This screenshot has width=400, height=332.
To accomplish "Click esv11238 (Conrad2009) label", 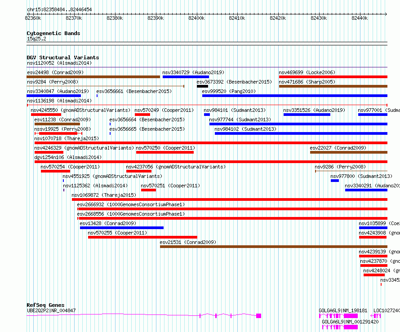I will click(x=62, y=120).
